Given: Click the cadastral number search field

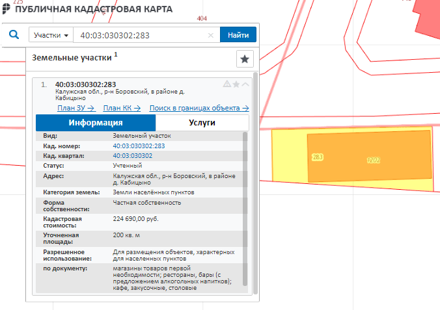Looking at the screenshot, I should tap(140, 35).
